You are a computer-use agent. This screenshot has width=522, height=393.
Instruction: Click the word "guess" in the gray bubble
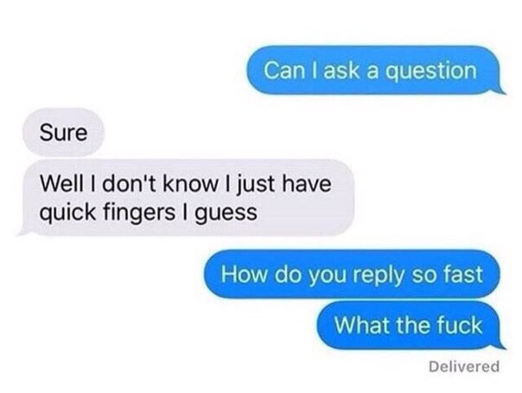coord(226,214)
